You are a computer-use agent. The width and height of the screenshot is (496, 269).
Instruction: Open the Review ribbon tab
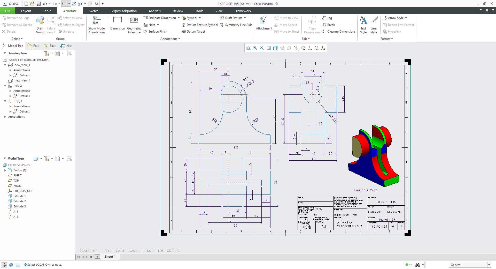point(178,11)
